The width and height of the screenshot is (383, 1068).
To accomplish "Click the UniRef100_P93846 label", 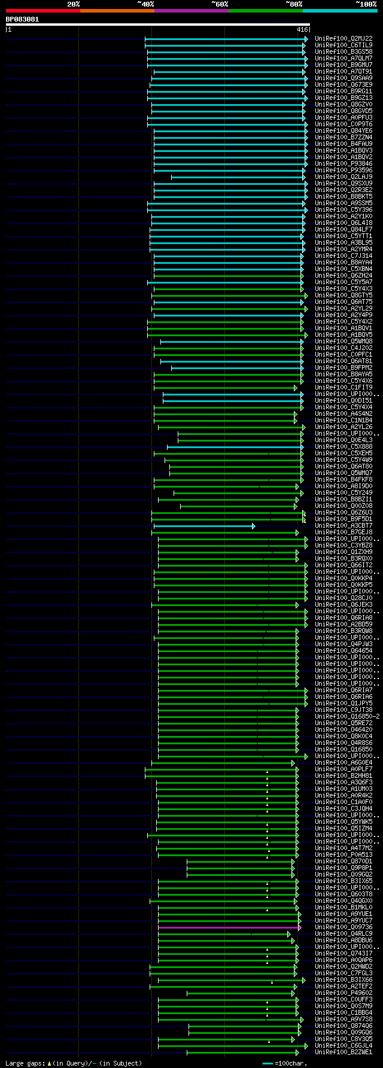I will (x=344, y=163).
